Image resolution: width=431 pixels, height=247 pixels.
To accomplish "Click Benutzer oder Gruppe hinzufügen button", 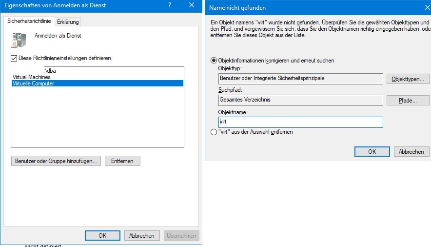I will coord(56,161).
